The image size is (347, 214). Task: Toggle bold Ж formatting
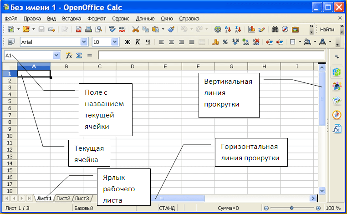point(128,42)
